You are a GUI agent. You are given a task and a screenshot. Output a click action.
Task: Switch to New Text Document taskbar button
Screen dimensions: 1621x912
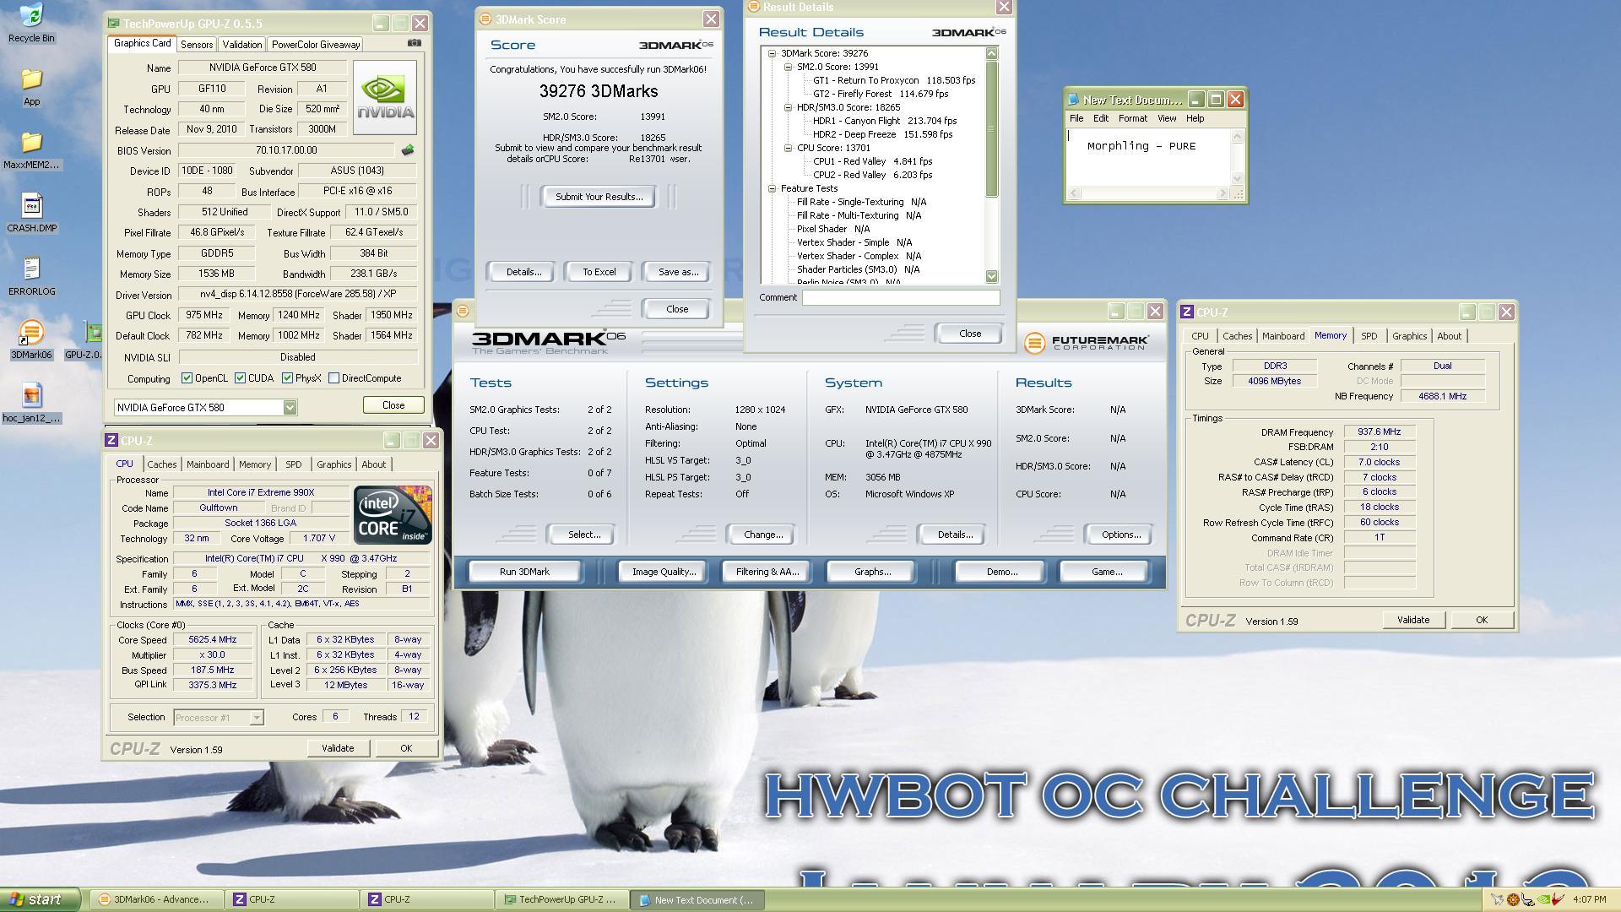click(x=697, y=899)
